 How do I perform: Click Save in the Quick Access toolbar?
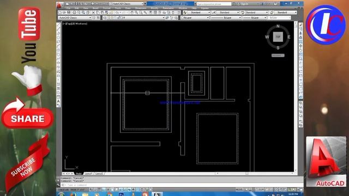(x=76, y=4)
